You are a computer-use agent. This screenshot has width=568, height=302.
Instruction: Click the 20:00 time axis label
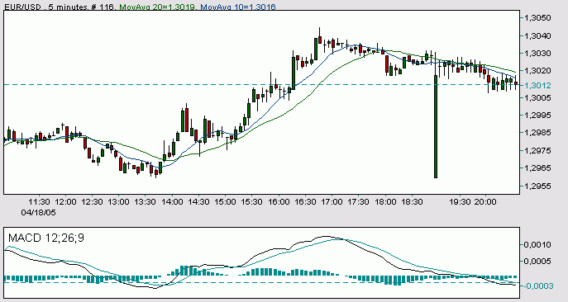[485, 202]
